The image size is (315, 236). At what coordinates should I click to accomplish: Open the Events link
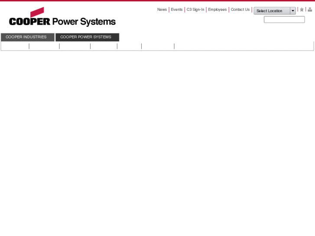tap(177, 10)
